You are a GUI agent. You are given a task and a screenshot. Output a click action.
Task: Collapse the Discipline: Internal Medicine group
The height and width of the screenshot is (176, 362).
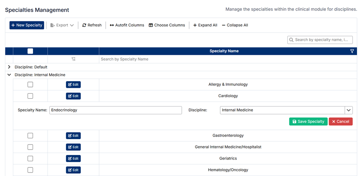coord(9,75)
